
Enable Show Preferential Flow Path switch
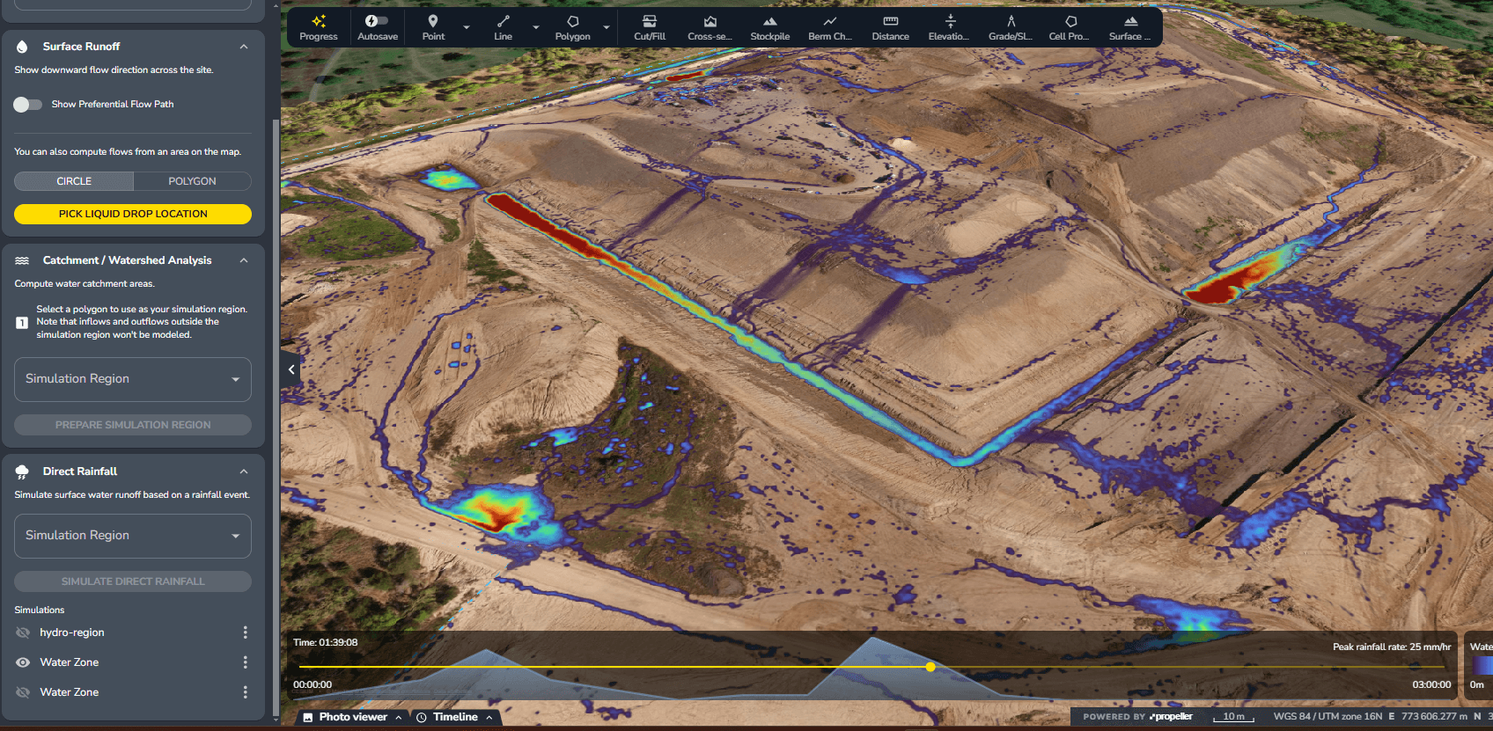(27, 105)
